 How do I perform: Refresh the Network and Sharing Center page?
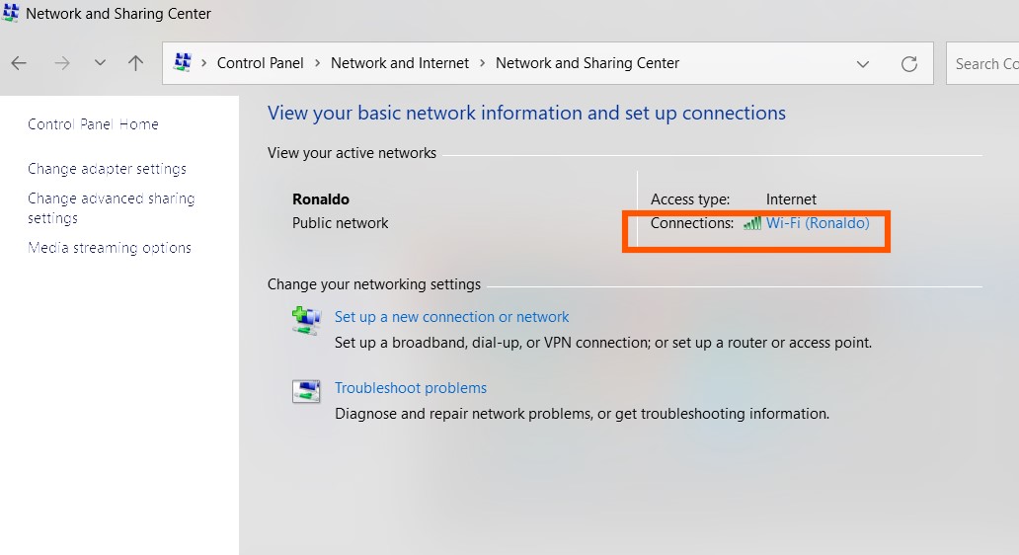coord(909,63)
